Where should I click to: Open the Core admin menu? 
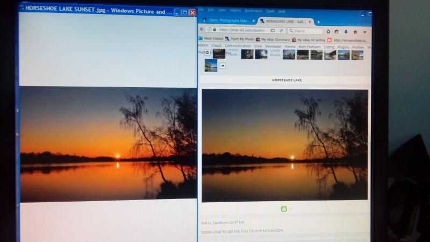coord(258,46)
